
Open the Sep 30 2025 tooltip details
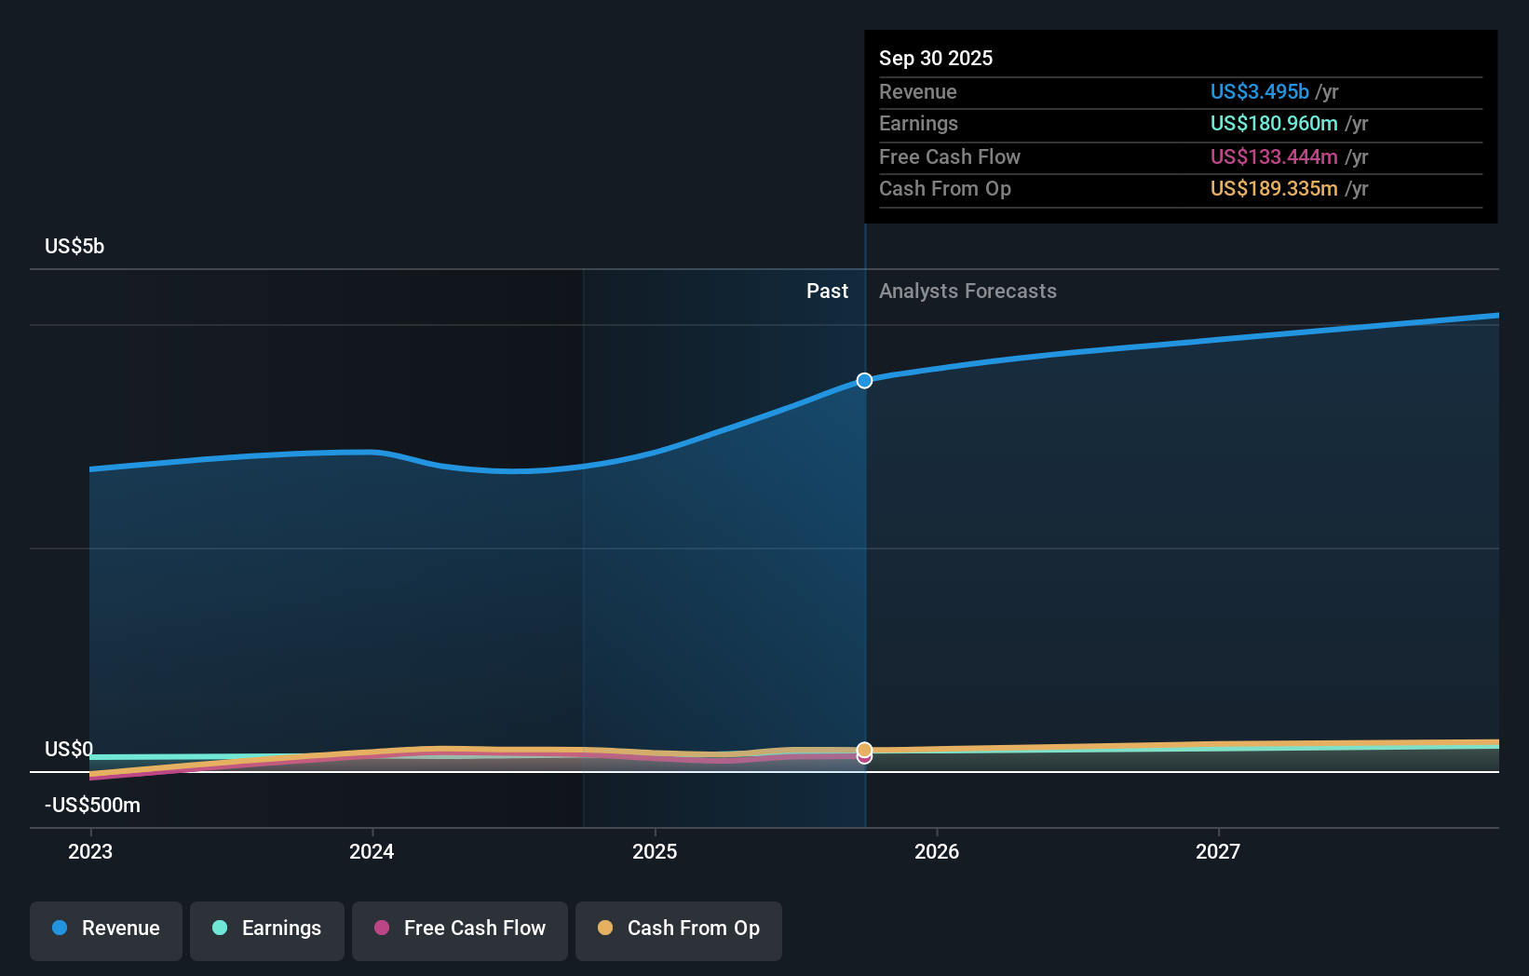pos(936,58)
